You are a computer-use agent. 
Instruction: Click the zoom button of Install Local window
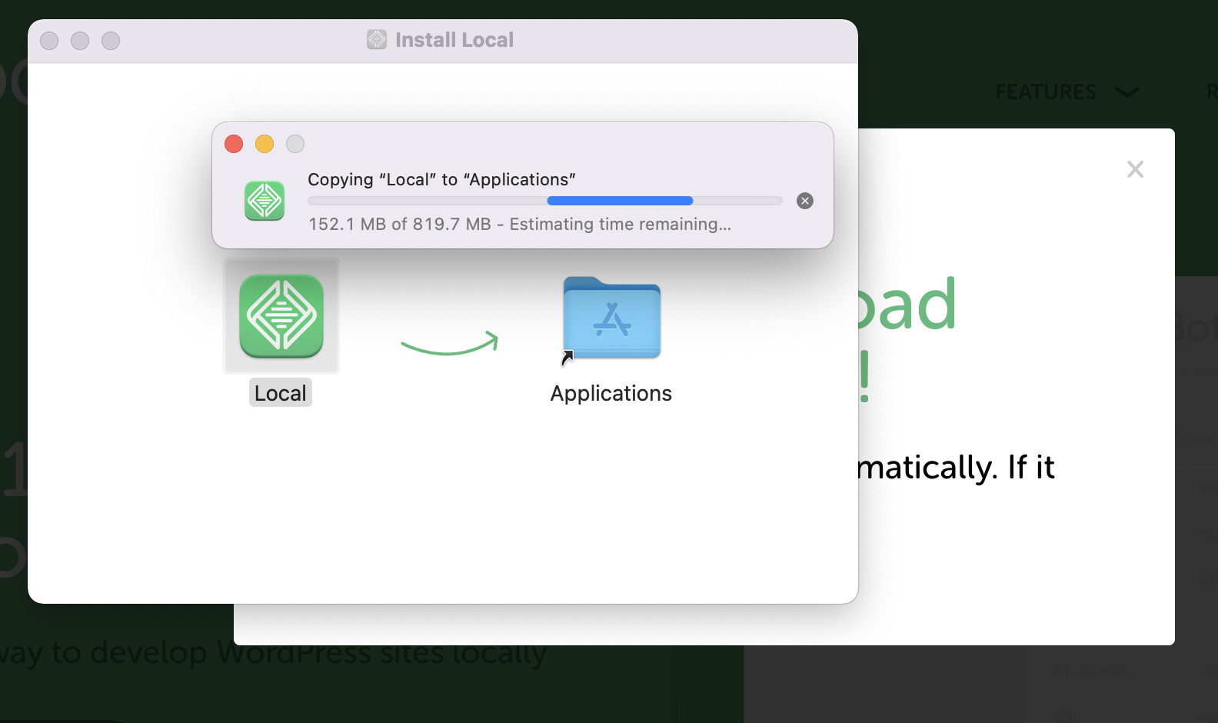click(x=111, y=41)
